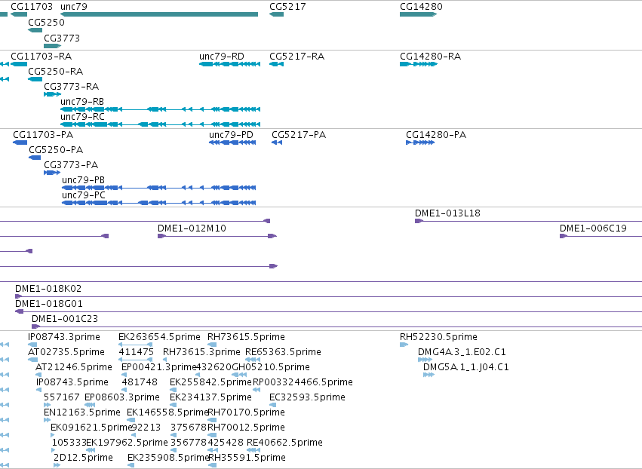
Task: Click the RE40662.5prime EST label
Action: click(284, 443)
